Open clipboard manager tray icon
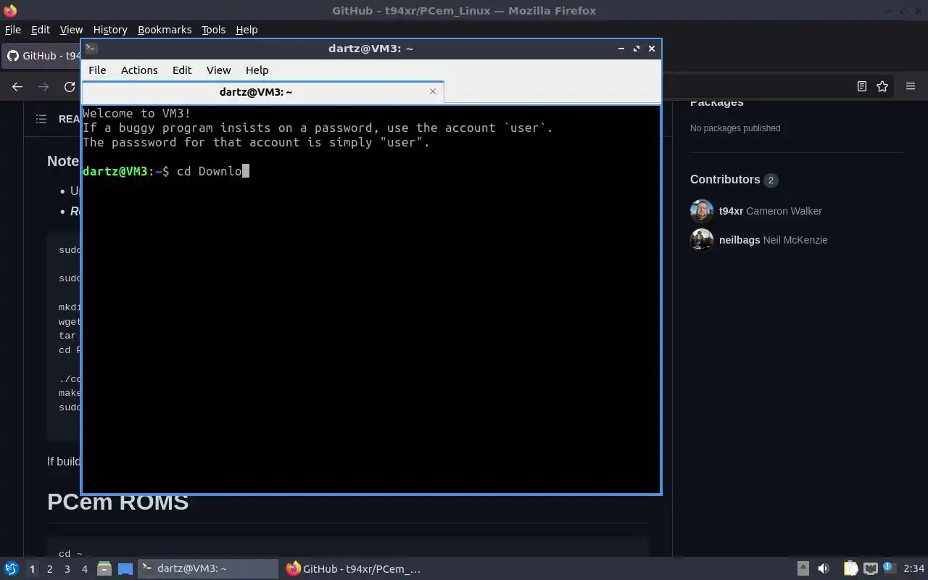The width and height of the screenshot is (928, 580). pos(850,569)
